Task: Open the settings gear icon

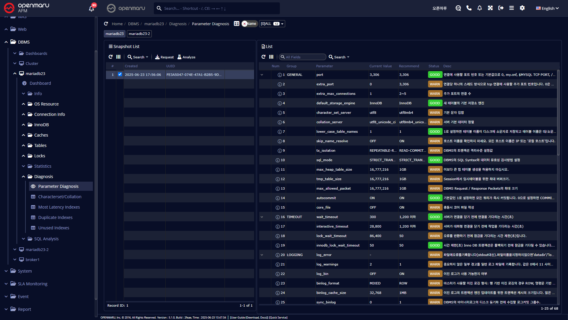Action: tap(522, 8)
